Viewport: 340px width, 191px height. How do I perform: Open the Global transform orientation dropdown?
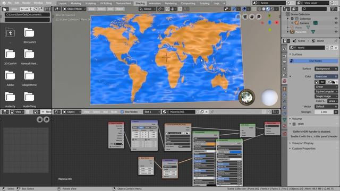pos(148,9)
